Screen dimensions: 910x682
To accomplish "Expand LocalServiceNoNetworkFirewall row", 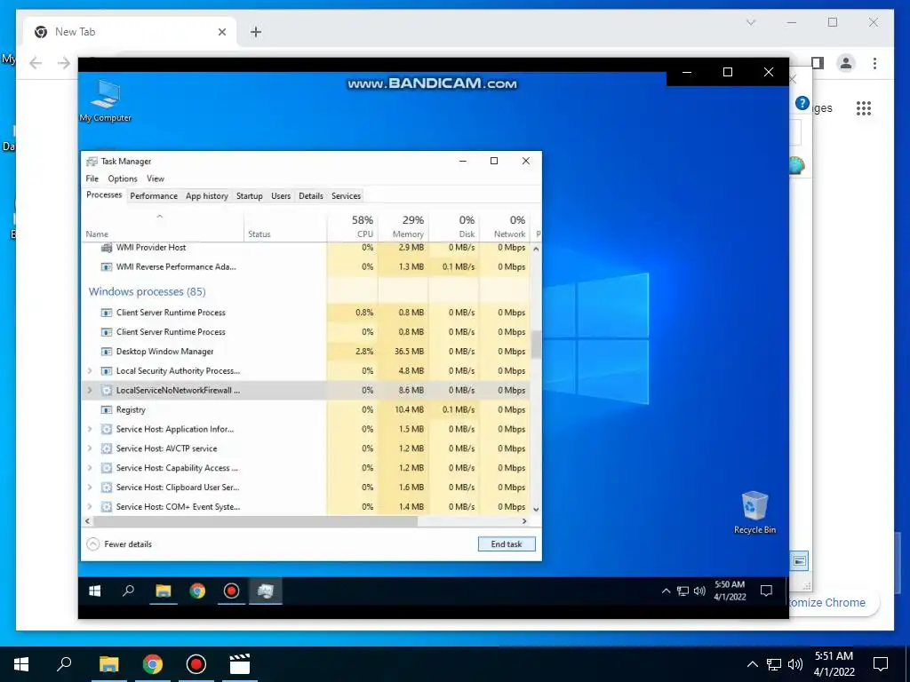I will point(90,391).
